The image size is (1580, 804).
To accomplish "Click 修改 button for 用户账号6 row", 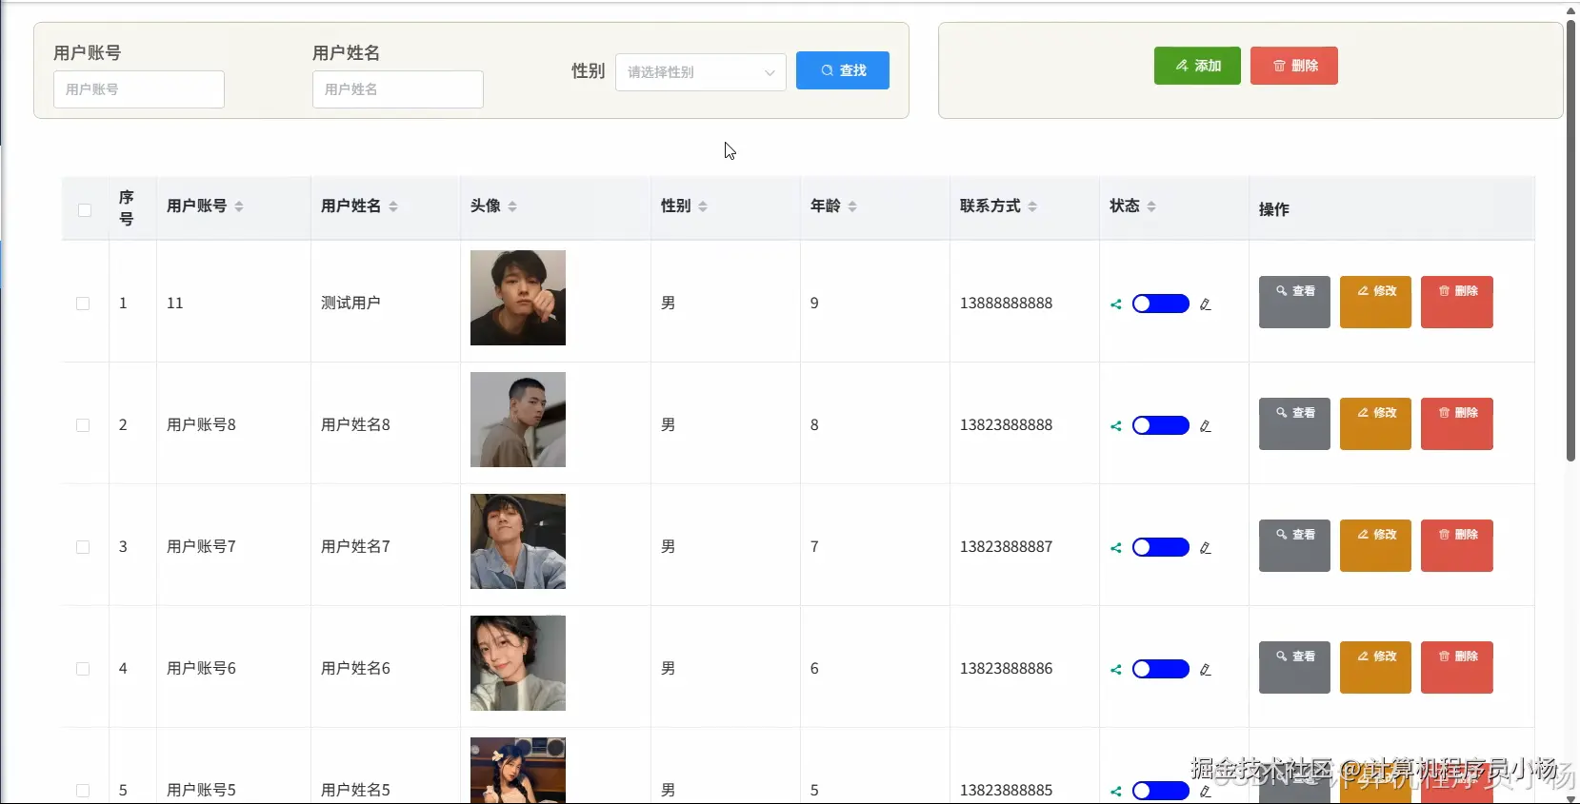I will click(x=1375, y=667).
